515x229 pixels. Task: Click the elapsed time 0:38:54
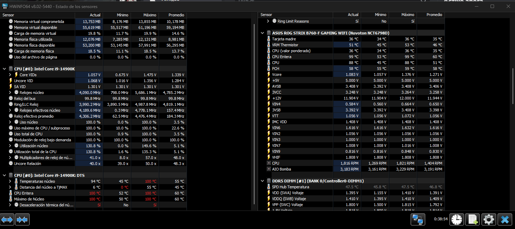coord(441,219)
